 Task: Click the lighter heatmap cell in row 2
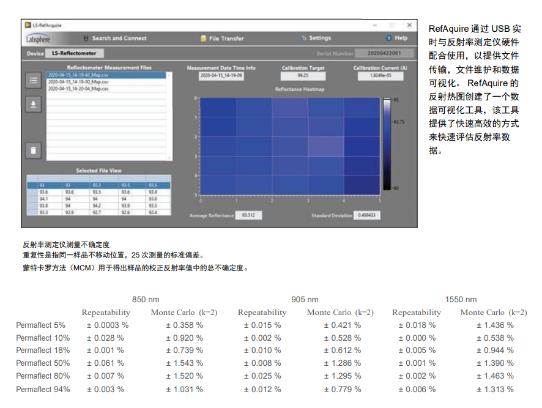coord(325,146)
